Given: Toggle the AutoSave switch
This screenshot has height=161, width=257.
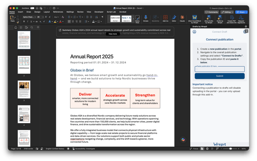Looking at the screenshot, I should tap(32, 8).
